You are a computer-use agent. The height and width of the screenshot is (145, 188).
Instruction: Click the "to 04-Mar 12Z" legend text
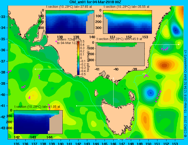tap(67, 43)
